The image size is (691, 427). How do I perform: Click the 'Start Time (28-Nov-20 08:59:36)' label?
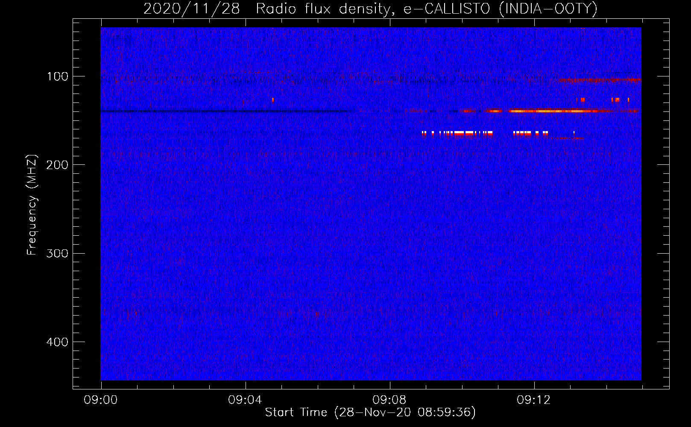370,412
